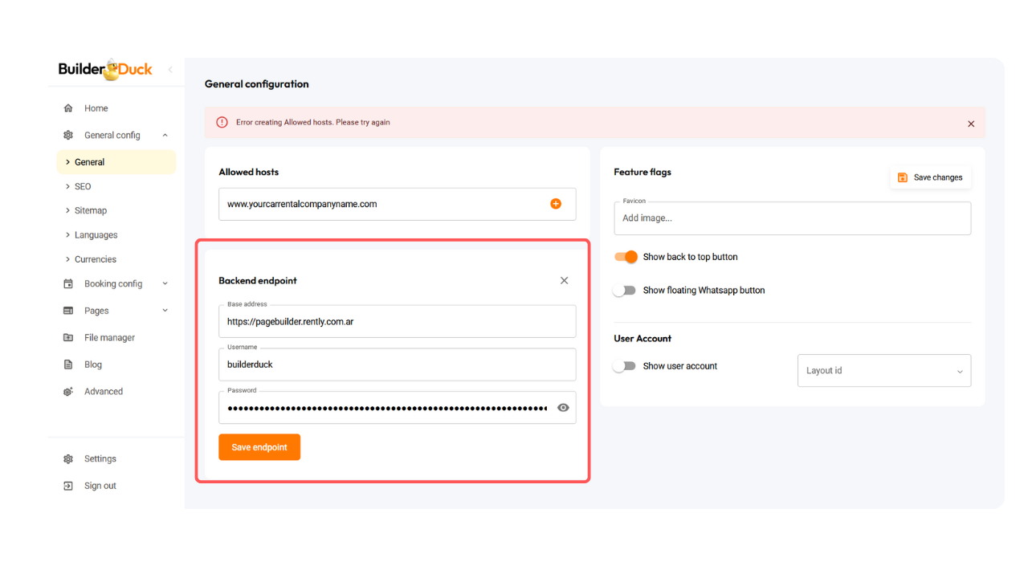Disable Show back to top button toggle
The width and height of the screenshot is (1028, 578).
click(626, 257)
